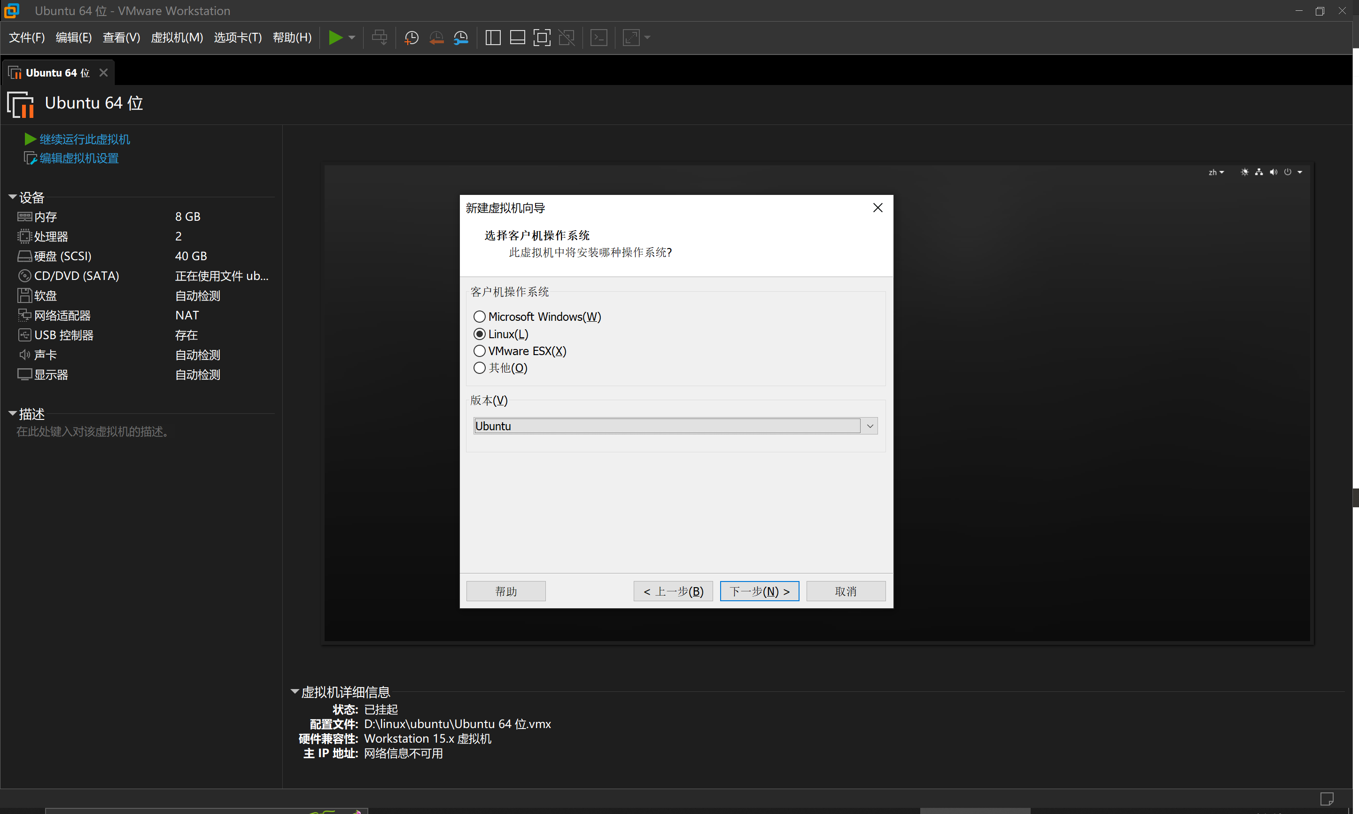This screenshot has height=814, width=1359.
Task: Close the 新建虚拟机向导 dialog
Action: pyautogui.click(x=878, y=208)
